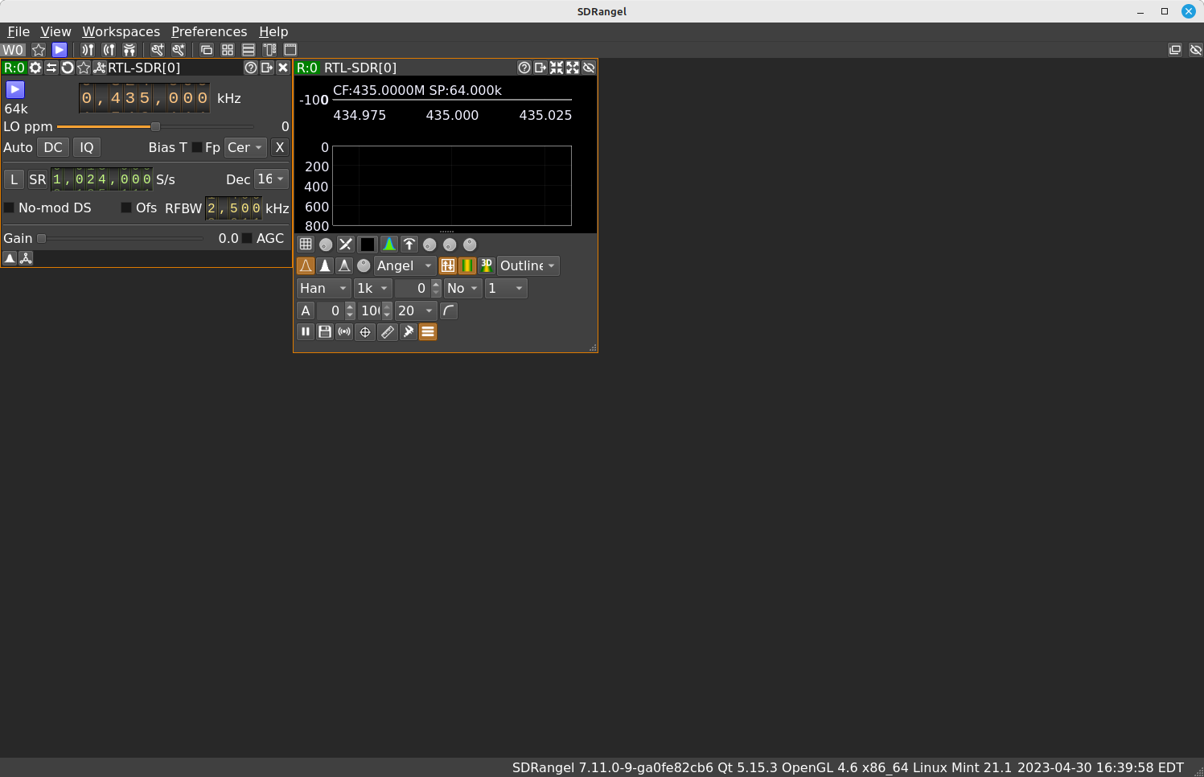Open the Workspaces menu
The image size is (1204, 777).
(121, 31)
